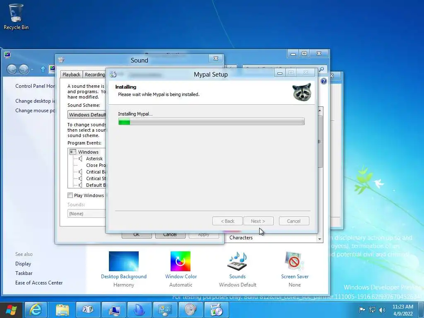Image resolution: width=424 pixels, height=318 pixels.
Task: Click Change mouse pointers link
Action: tap(35, 110)
